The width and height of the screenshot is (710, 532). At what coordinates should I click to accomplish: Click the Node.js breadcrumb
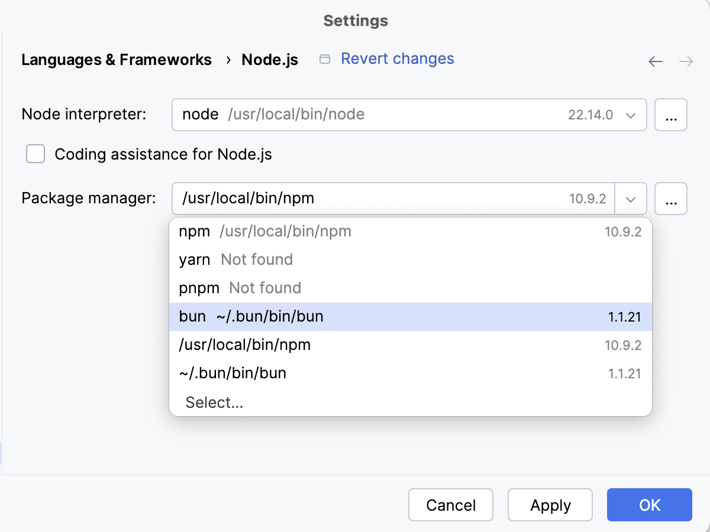click(270, 60)
